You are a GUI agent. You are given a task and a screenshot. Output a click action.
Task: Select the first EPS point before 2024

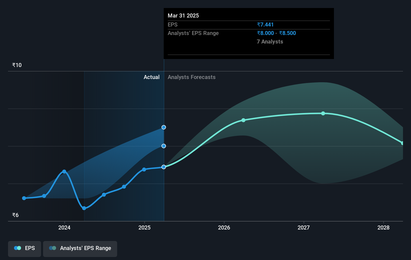point(24,198)
